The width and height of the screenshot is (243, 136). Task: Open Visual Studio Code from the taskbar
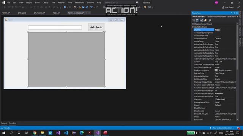point(66,133)
